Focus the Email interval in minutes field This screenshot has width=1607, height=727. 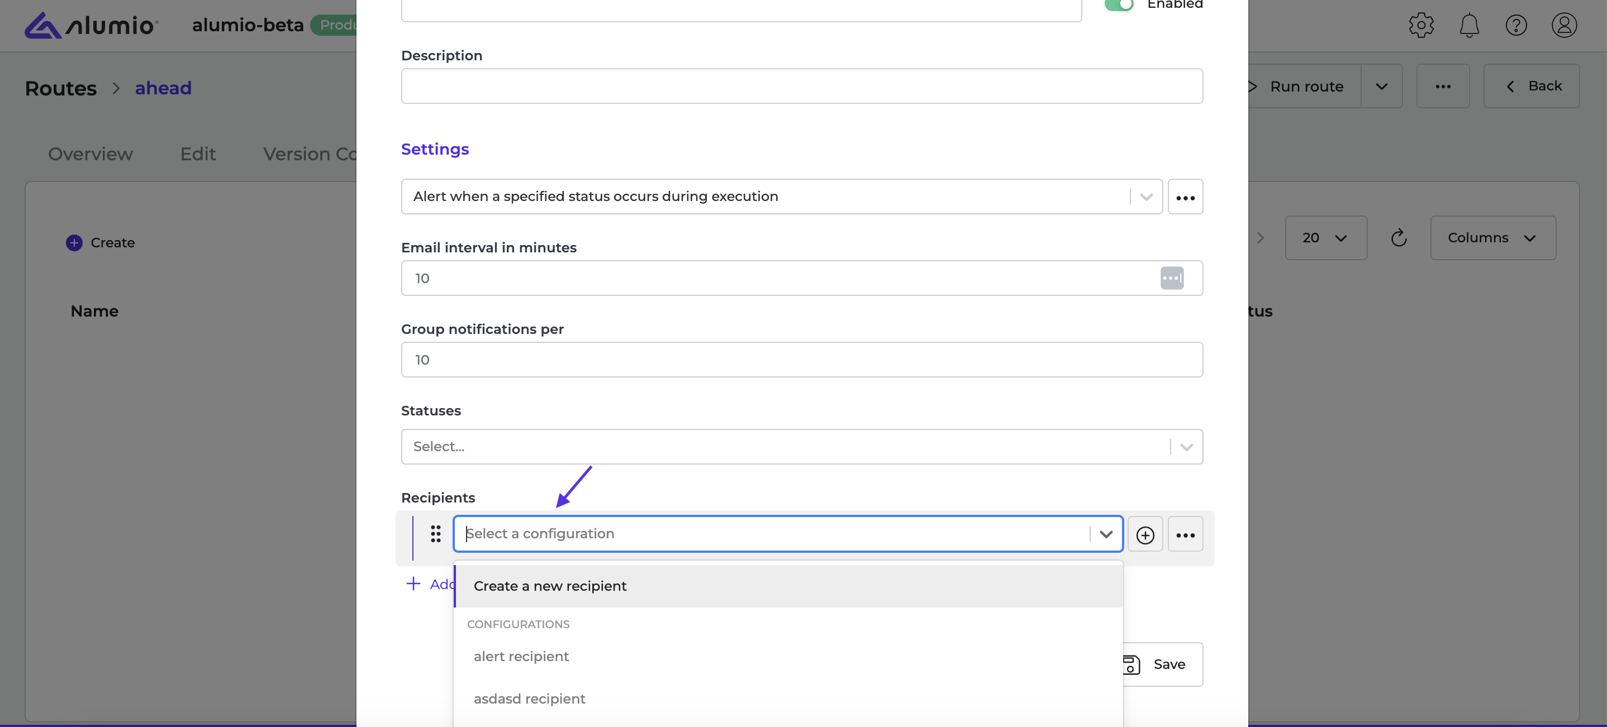pos(802,278)
